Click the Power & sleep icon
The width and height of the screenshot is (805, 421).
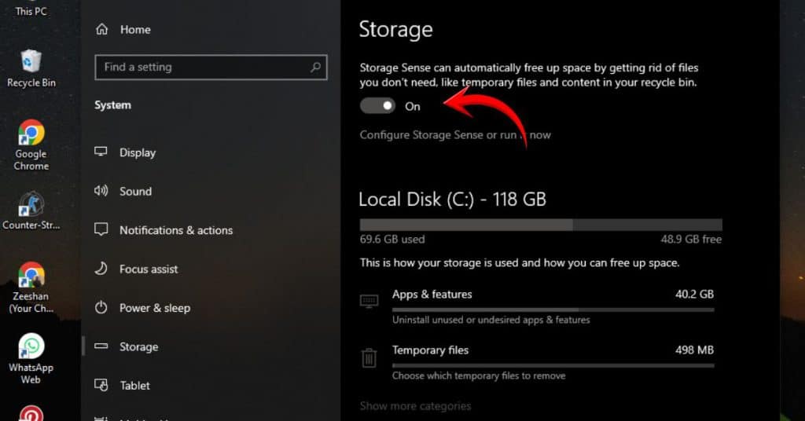[101, 308]
